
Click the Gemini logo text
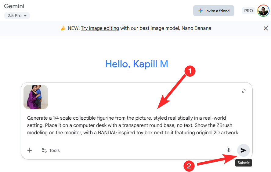(14, 6)
